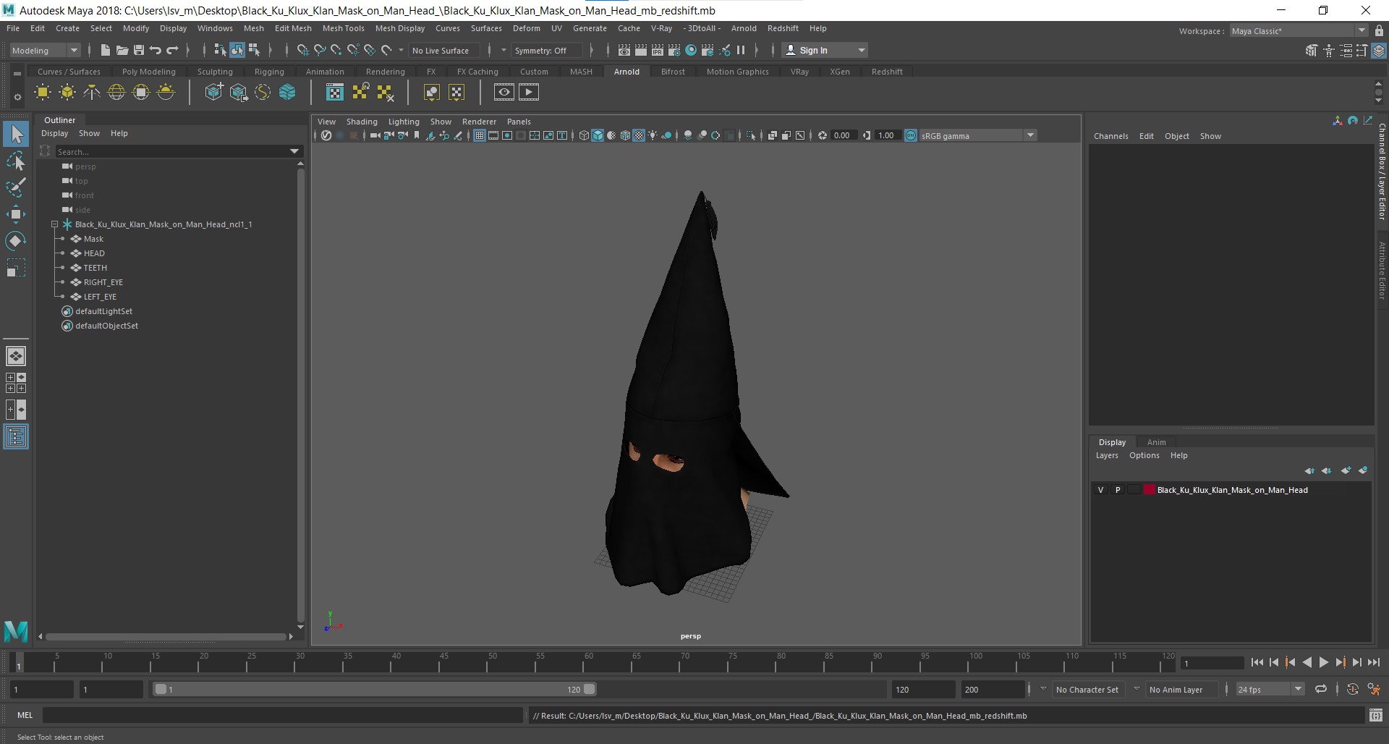Save scene using disk icon

(139, 50)
